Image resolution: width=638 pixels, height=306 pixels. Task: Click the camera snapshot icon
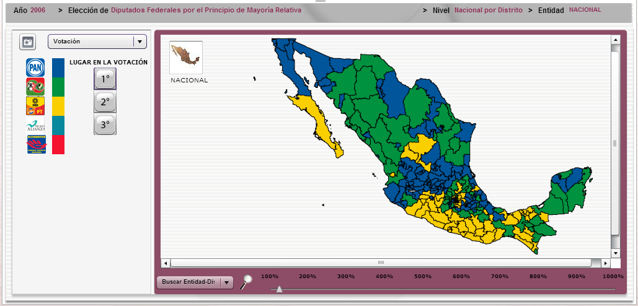click(27, 42)
